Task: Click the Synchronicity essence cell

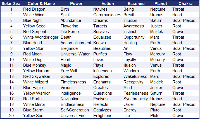Action: pyautogui.click(x=135, y=99)
